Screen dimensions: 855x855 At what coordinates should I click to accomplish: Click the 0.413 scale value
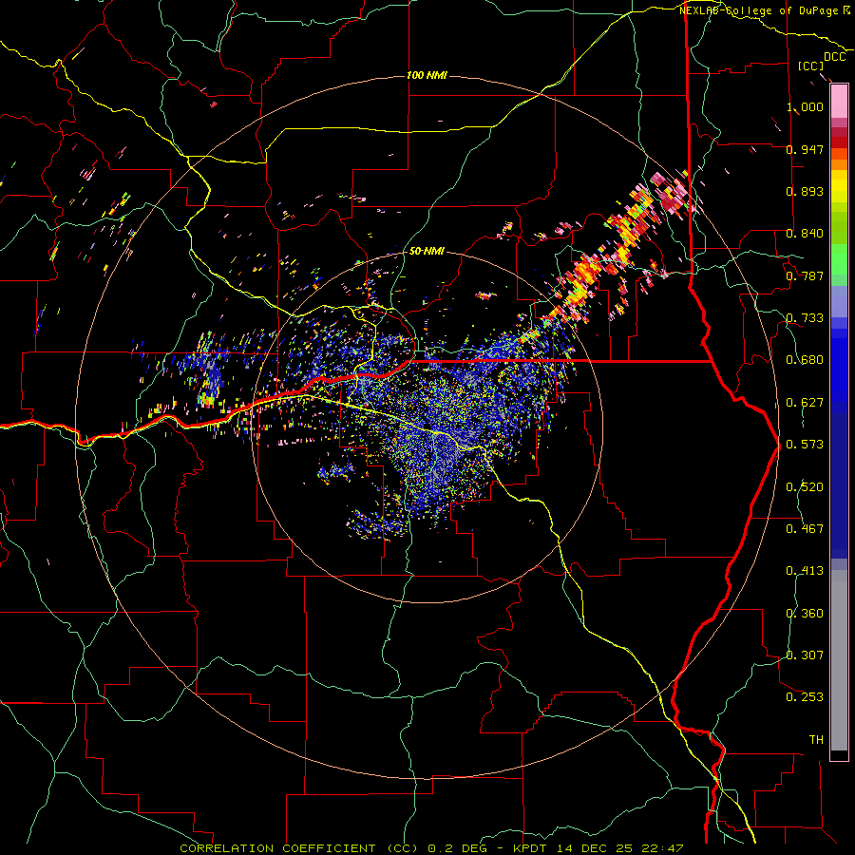(x=805, y=571)
